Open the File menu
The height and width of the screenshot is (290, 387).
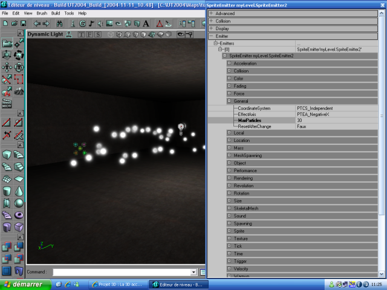(x=5, y=13)
